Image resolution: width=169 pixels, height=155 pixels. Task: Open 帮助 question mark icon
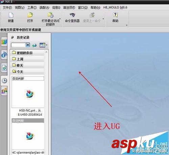[115, 15]
